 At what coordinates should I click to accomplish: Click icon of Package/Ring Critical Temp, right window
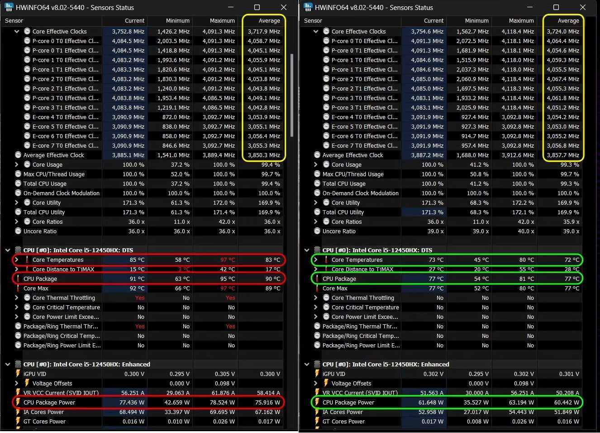coord(317,336)
